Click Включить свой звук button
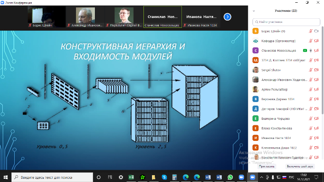 (300, 166)
